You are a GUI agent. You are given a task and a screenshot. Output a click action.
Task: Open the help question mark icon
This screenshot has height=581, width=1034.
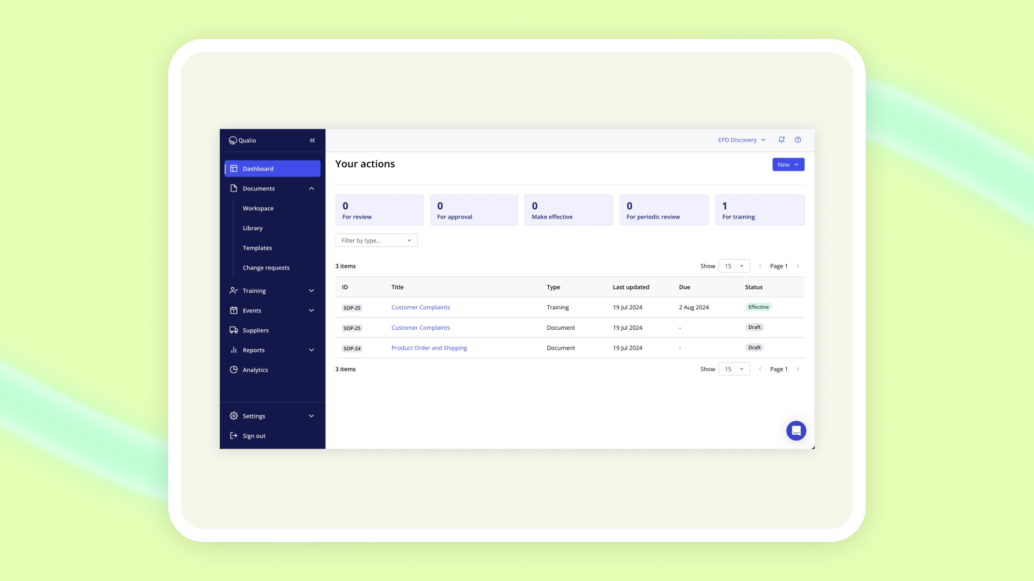(798, 140)
